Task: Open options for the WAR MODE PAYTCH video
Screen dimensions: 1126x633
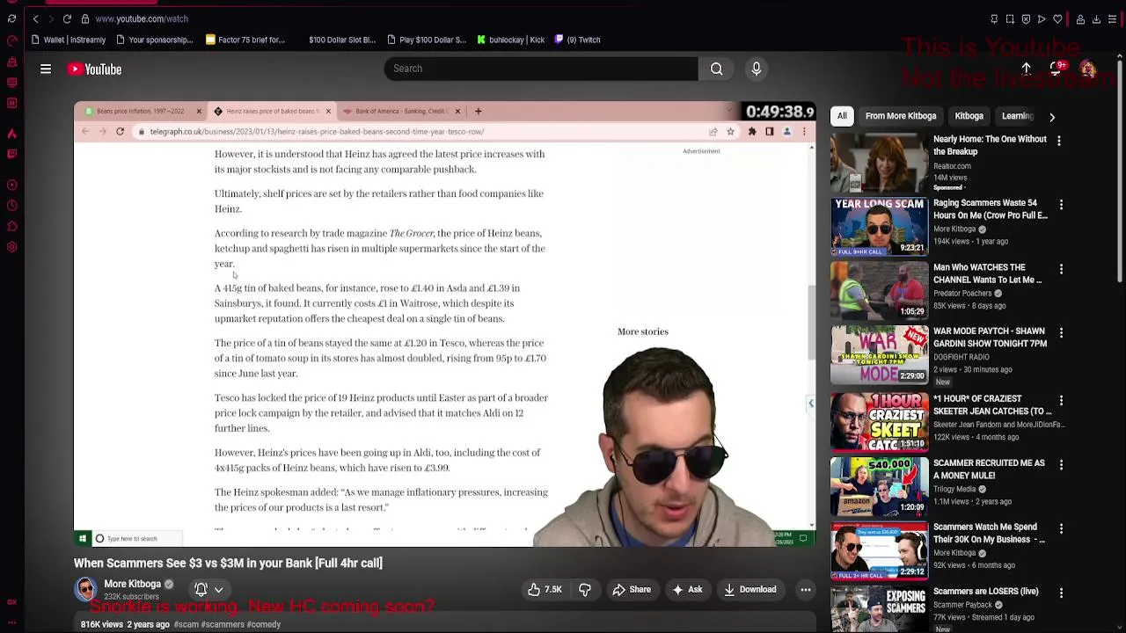Action: (1061, 333)
